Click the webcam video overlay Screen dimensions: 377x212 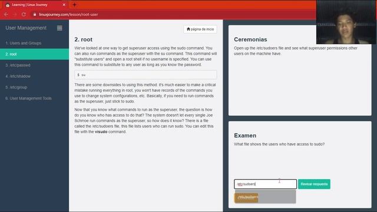(x=346, y=22)
